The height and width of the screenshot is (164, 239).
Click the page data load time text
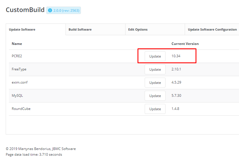(34, 155)
